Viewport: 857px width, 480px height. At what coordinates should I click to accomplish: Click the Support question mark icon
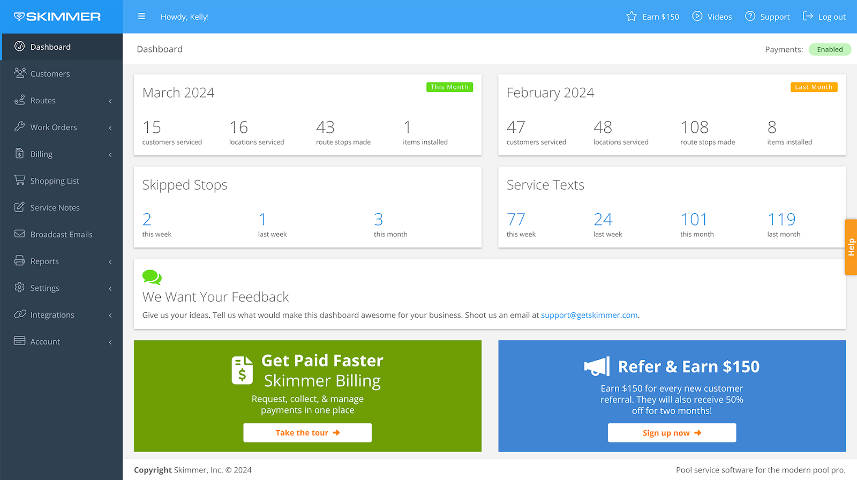(750, 16)
